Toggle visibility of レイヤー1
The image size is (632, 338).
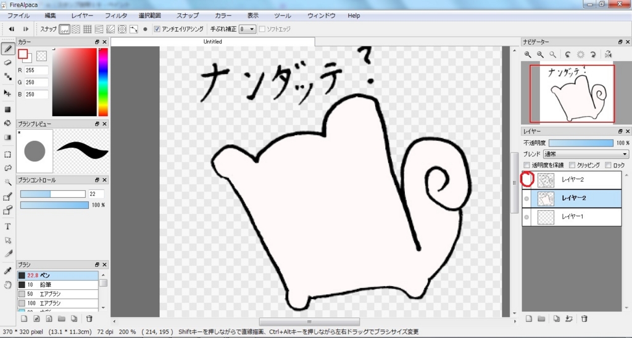point(526,217)
